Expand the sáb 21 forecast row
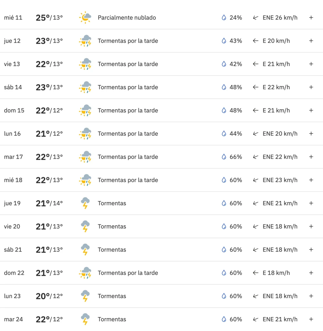323x331 pixels. tap(311, 250)
